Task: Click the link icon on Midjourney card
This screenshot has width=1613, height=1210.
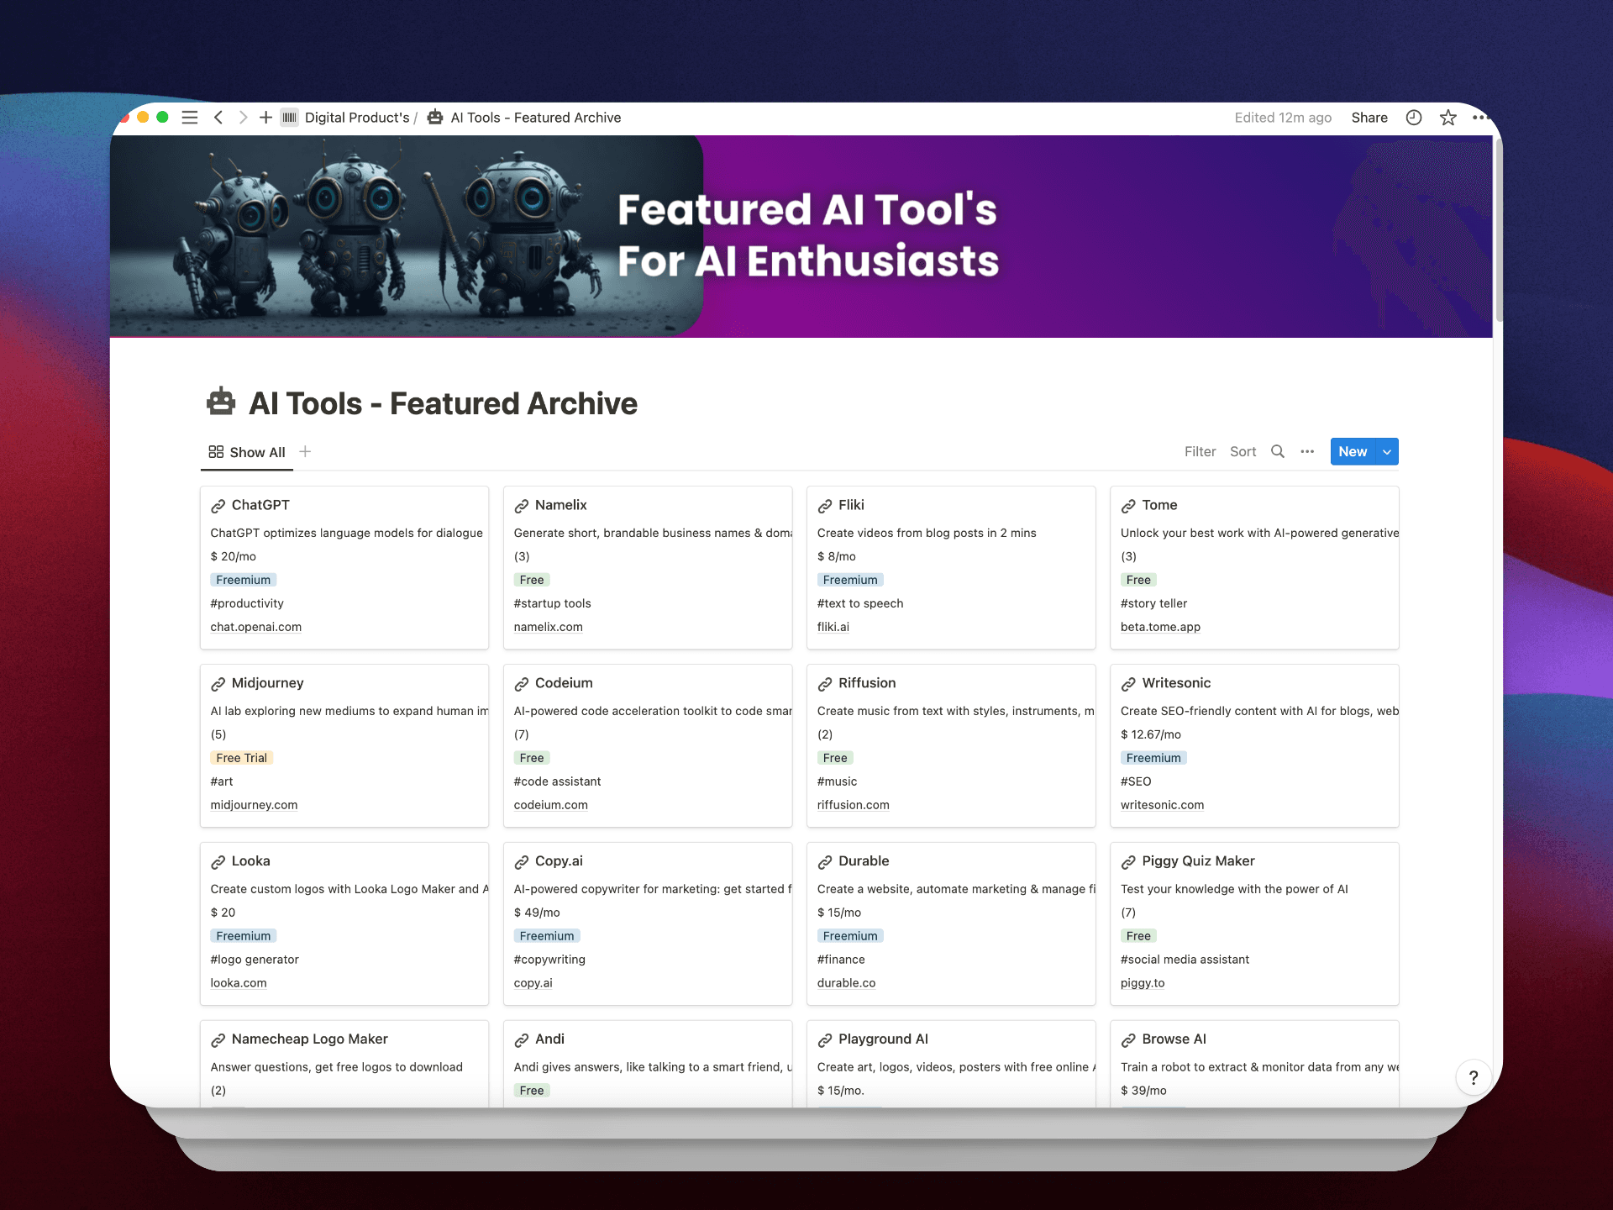Action: pyautogui.click(x=218, y=684)
